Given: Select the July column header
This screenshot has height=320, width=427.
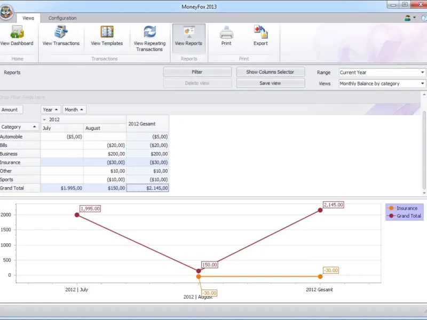Looking at the screenshot, I should (x=62, y=128).
